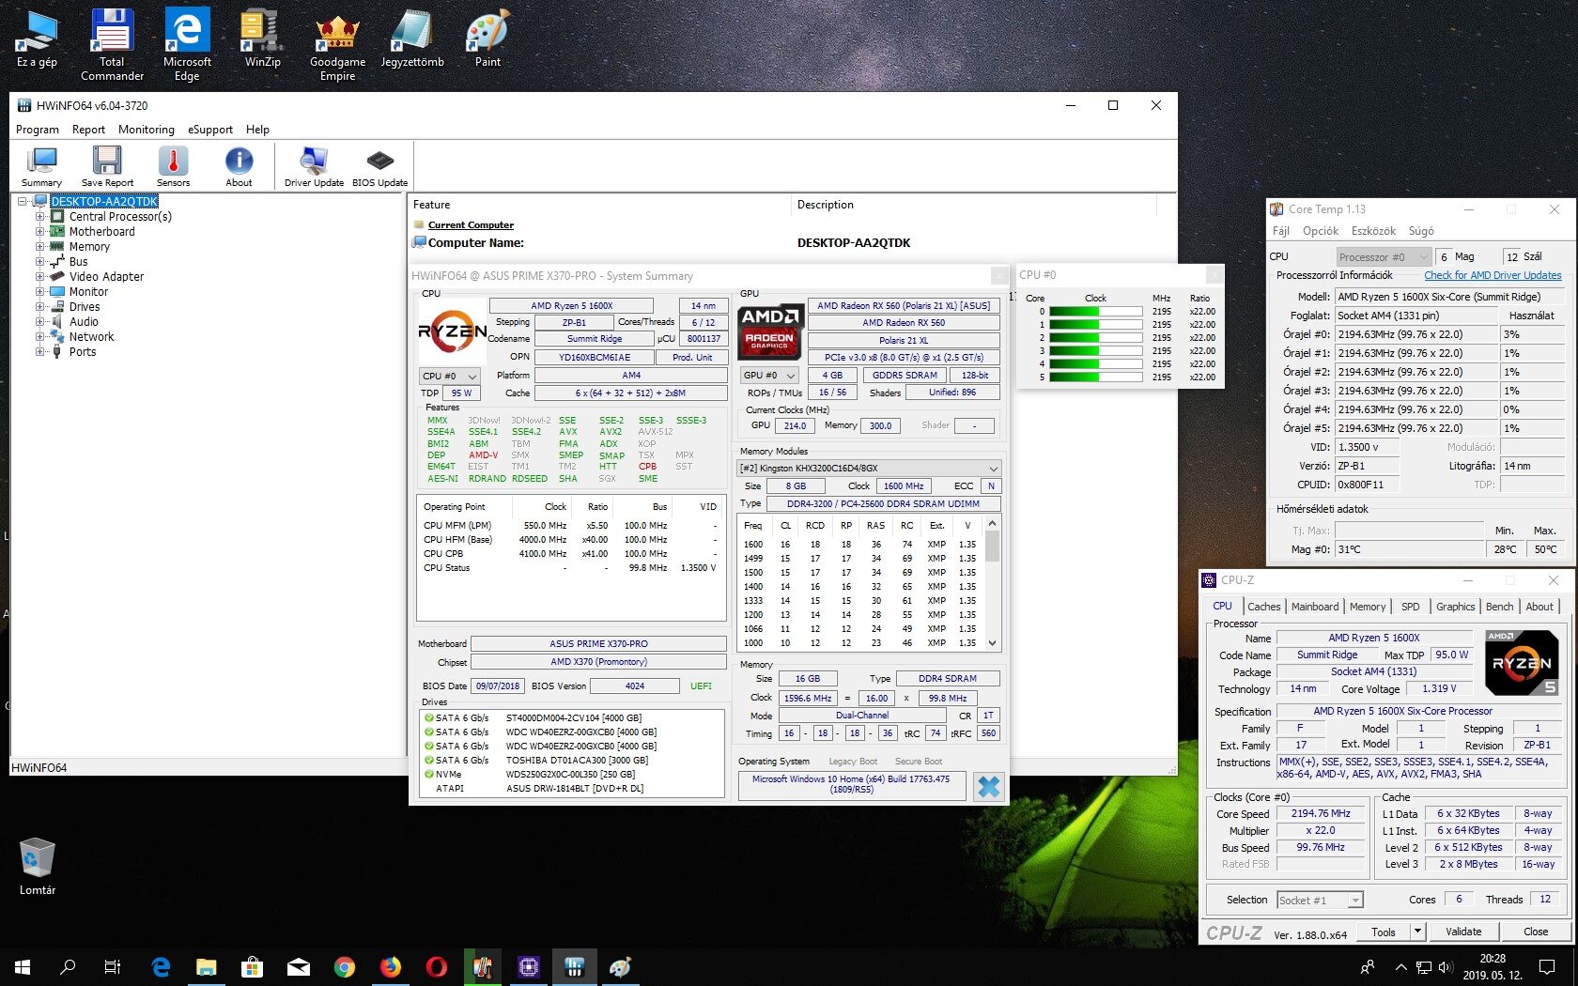The height and width of the screenshot is (986, 1578).
Task: Launch Driver Update from toolbar
Action: point(314,166)
